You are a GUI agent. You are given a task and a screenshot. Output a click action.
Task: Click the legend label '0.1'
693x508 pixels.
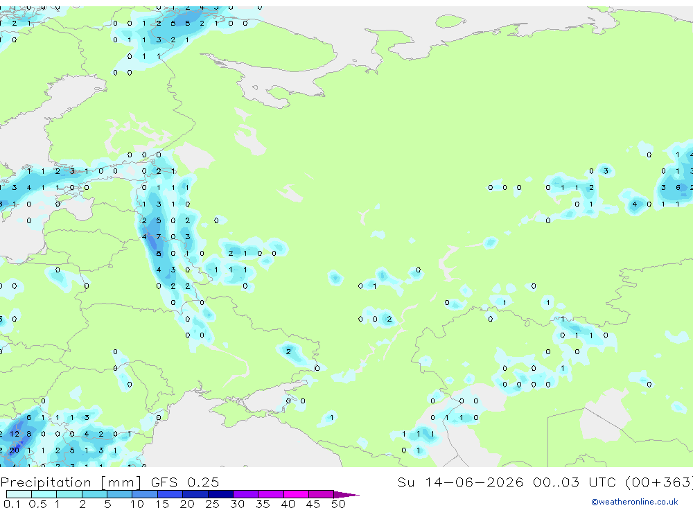click(12, 504)
